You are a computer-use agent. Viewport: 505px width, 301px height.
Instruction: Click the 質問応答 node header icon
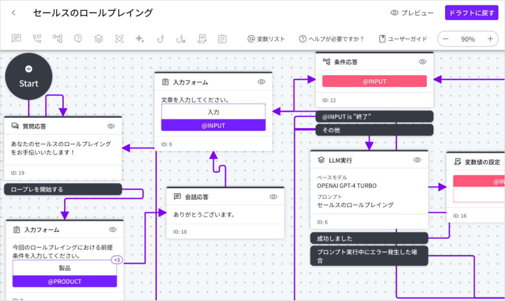(x=15, y=126)
